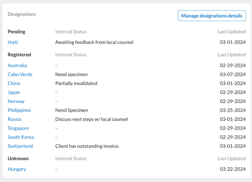Select the Russia designation link
Image resolution: width=252 pixels, height=182 pixels.
point(14,119)
